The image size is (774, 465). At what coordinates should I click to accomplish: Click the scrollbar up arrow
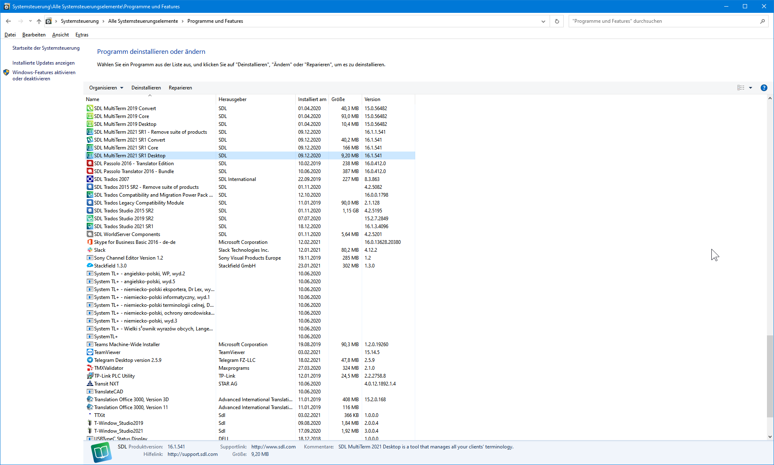click(x=770, y=99)
